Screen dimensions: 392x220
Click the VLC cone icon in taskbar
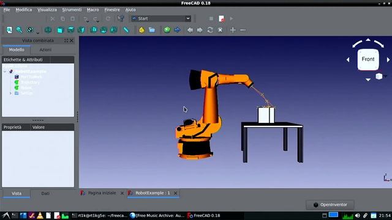point(40,216)
